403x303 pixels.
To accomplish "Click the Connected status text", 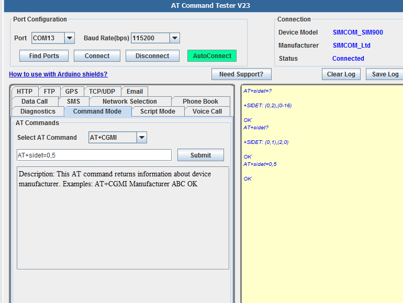I will 348,59.
